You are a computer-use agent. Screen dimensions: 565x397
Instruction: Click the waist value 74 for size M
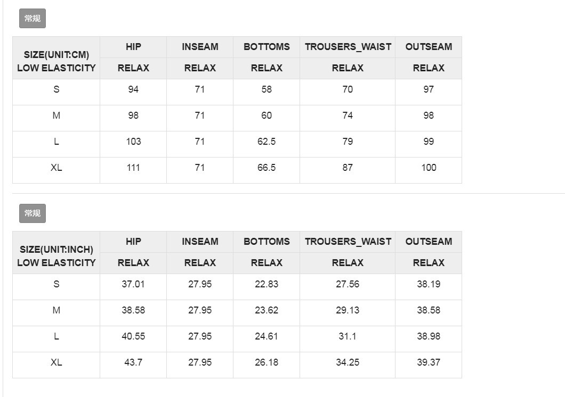[348, 115]
